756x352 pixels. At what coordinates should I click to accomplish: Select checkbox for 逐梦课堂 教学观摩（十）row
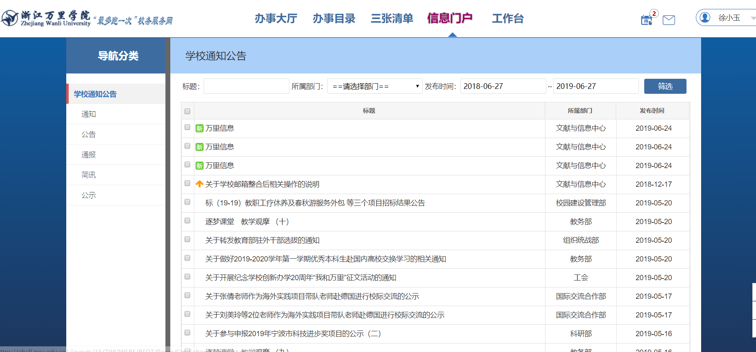click(187, 221)
